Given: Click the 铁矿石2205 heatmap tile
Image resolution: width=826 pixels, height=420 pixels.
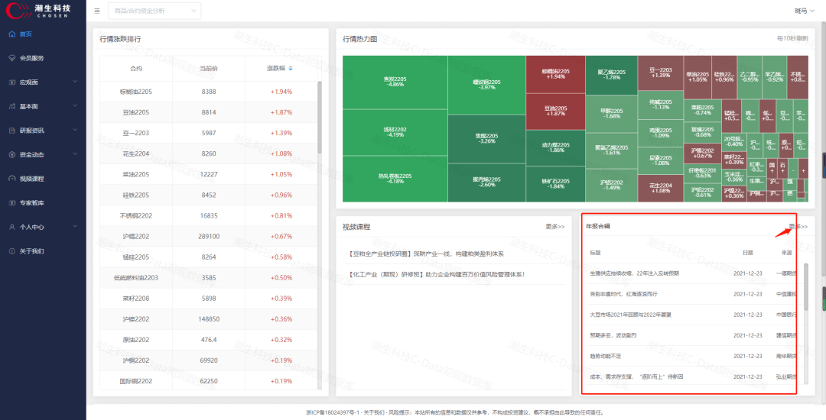Looking at the screenshot, I should pos(556,184).
